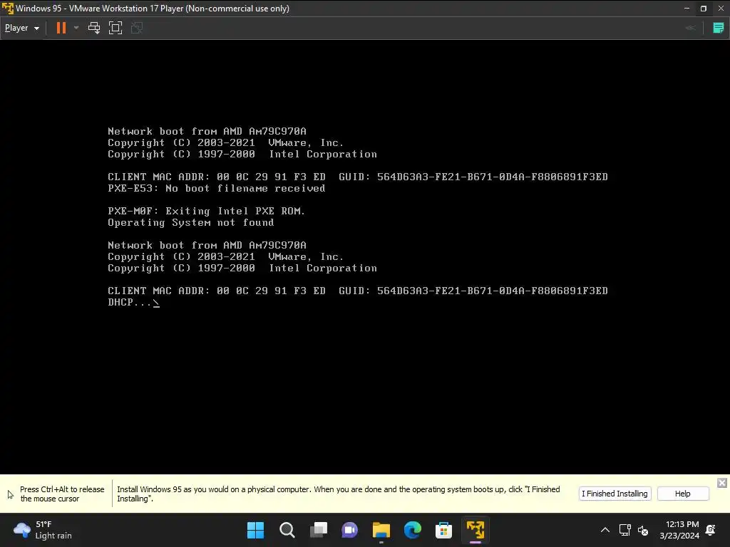Open the Player menu
The height and width of the screenshot is (547, 730).
tap(22, 28)
